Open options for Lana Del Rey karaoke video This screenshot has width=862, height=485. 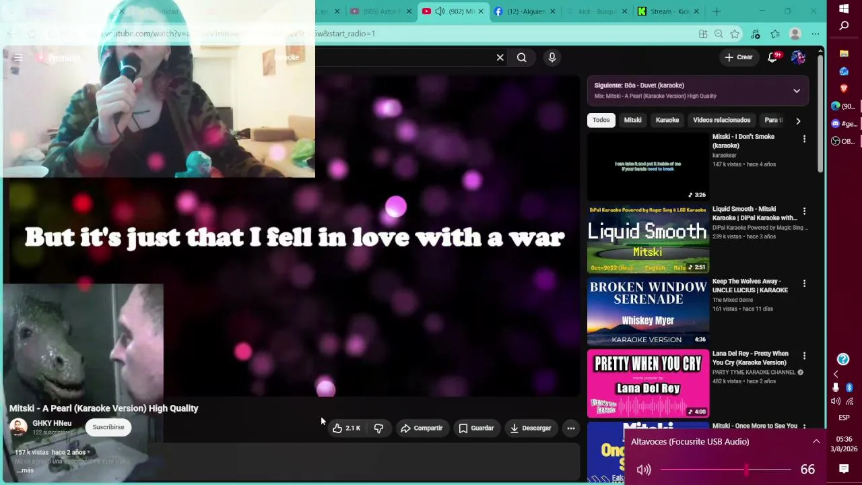tap(804, 356)
